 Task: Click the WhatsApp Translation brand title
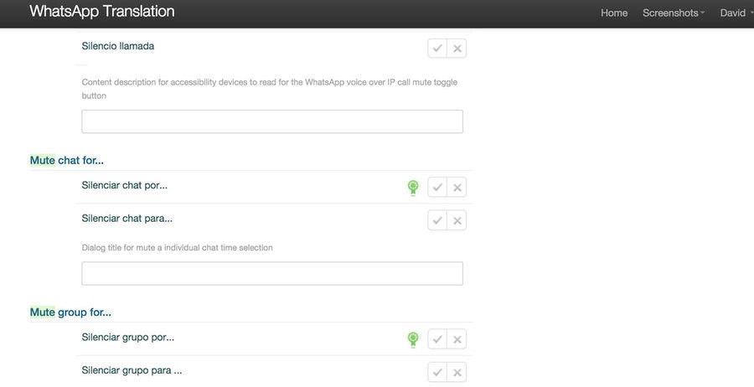click(102, 11)
